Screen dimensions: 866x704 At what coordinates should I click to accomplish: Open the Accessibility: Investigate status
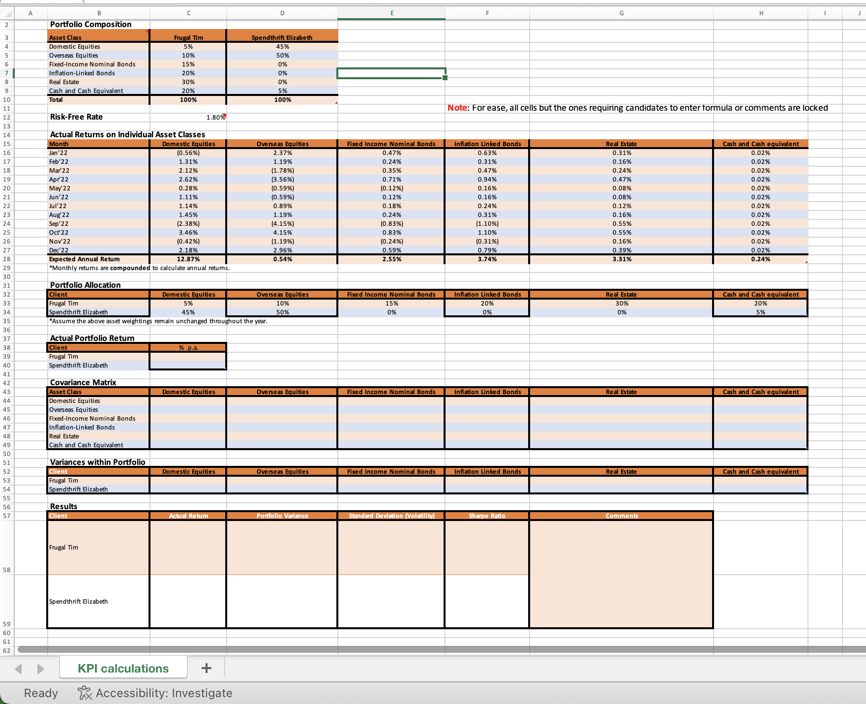click(x=155, y=693)
